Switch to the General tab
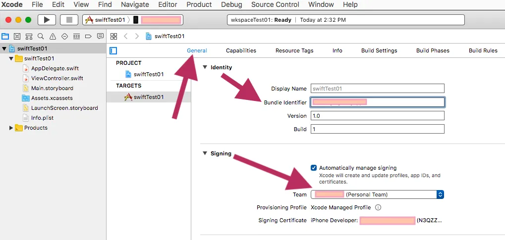505x240 pixels. (x=197, y=50)
